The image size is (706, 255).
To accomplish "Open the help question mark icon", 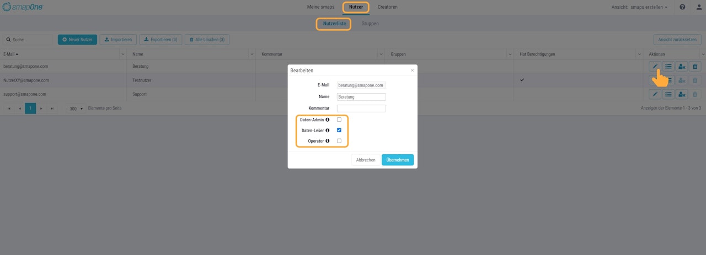I will point(682,7).
